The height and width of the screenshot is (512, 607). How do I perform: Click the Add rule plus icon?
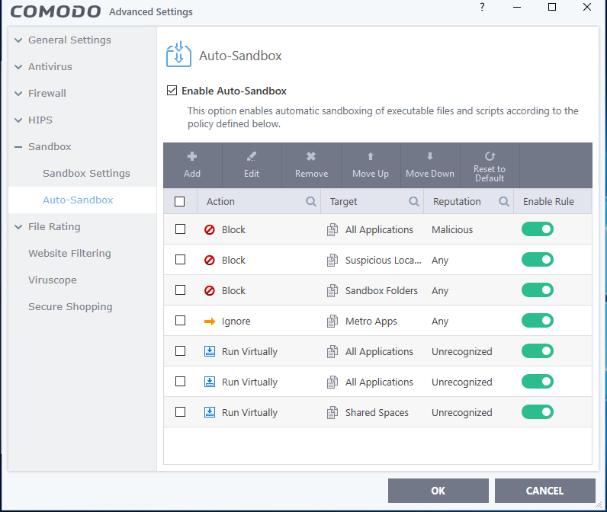192,156
